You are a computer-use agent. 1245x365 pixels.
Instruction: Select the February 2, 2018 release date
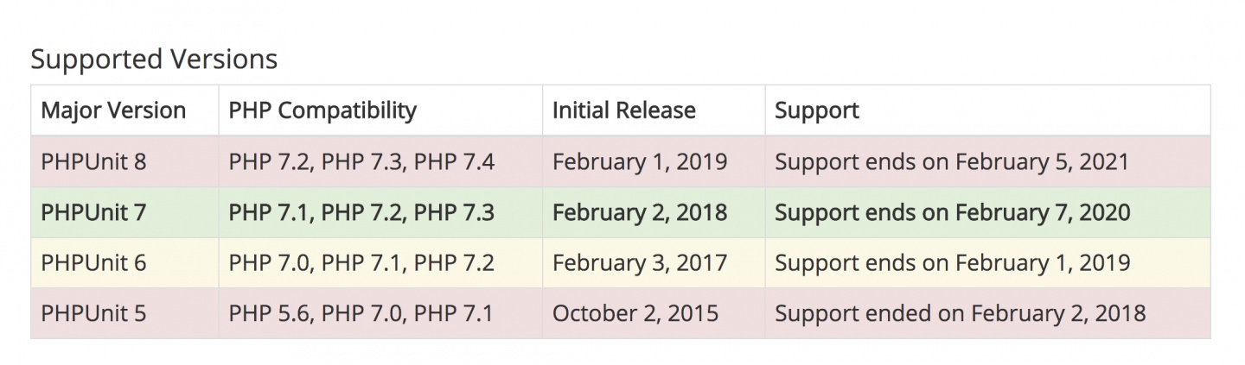(x=640, y=212)
